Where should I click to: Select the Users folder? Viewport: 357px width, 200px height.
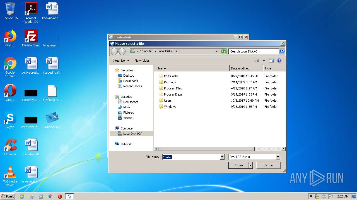(x=168, y=101)
